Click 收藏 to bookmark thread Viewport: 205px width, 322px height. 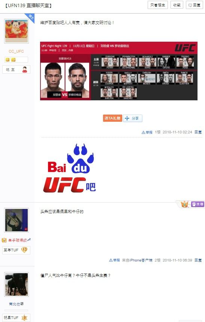(177, 5)
